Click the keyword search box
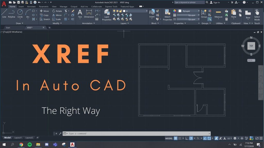The height and width of the screenshot is (148, 264). (189, 2)
